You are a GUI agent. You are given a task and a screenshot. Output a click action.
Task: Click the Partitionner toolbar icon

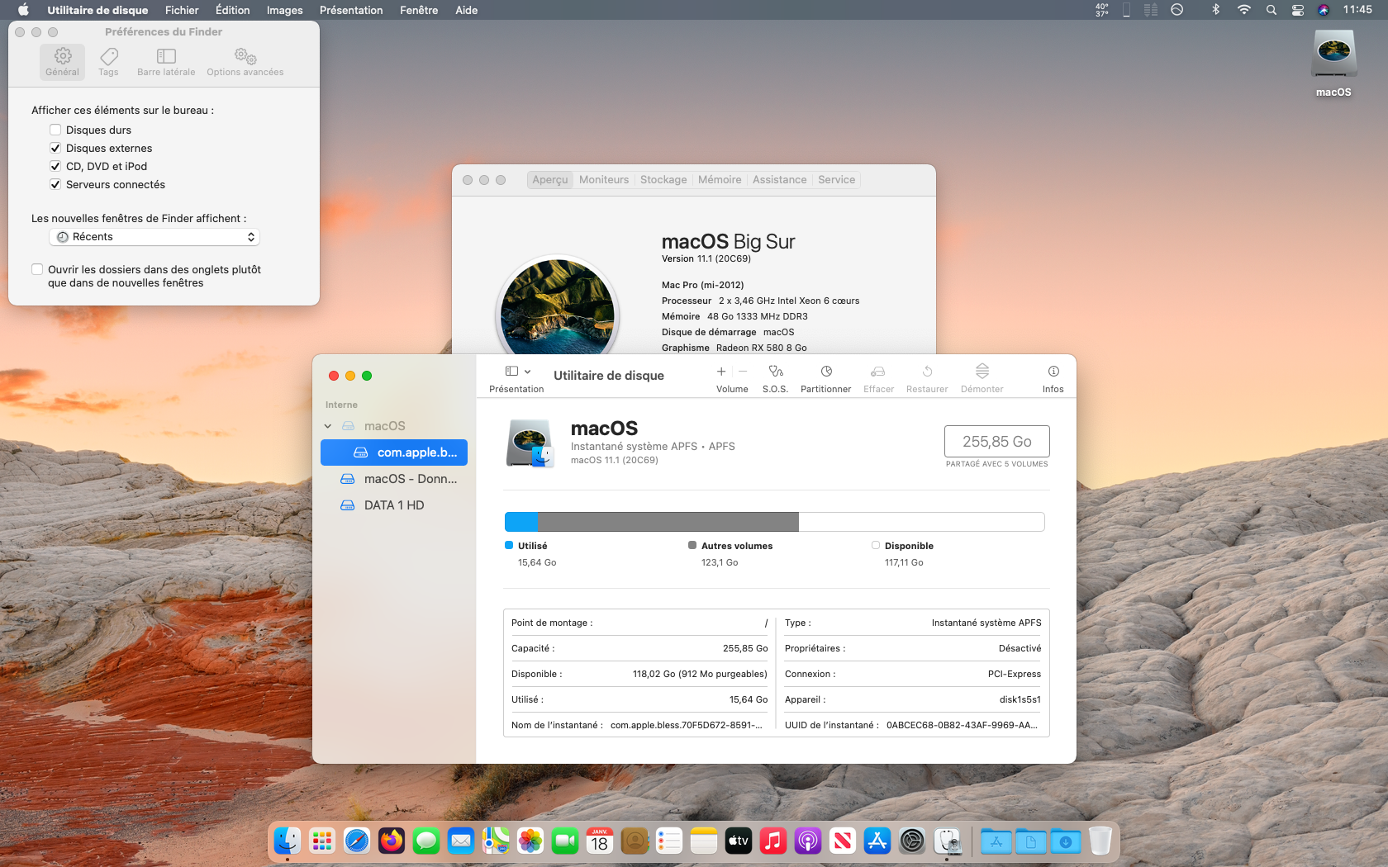(x=826, y=372)
